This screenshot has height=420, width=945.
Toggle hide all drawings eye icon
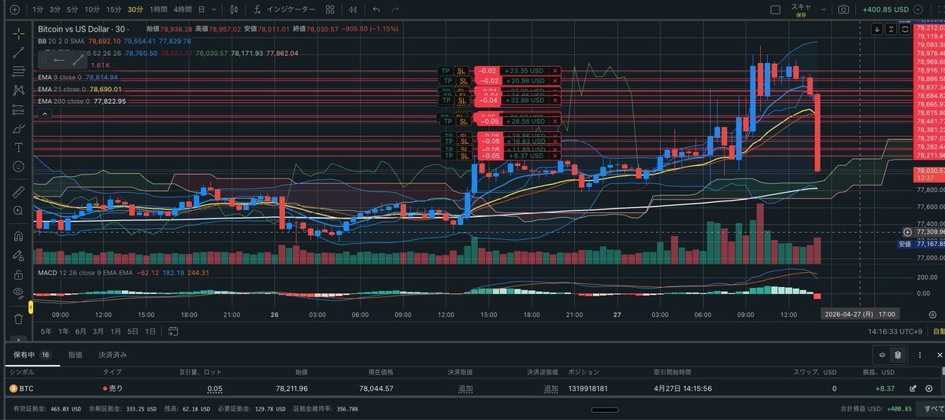pos(18,293)
